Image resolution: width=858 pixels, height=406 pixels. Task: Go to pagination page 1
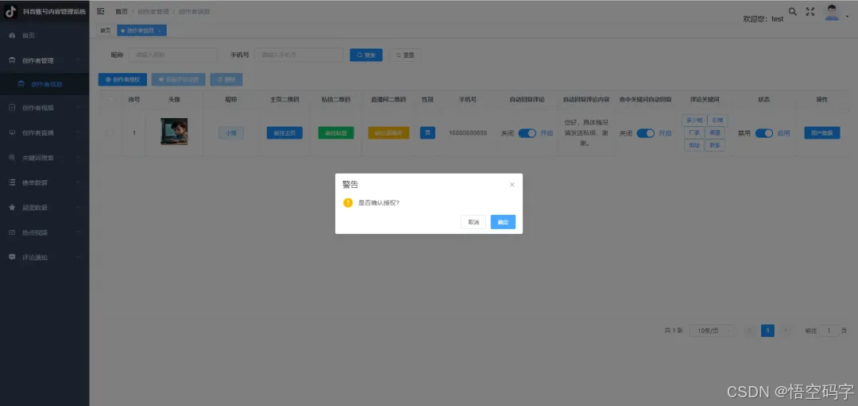[x=767, y=331]
